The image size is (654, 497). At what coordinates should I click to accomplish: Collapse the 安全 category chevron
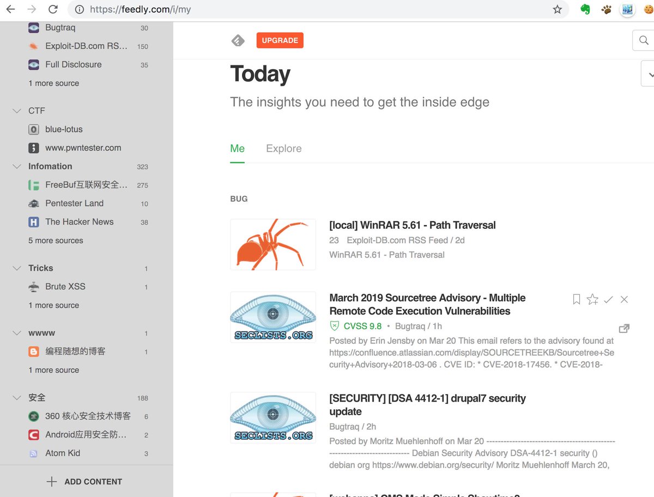click(16, 398)
